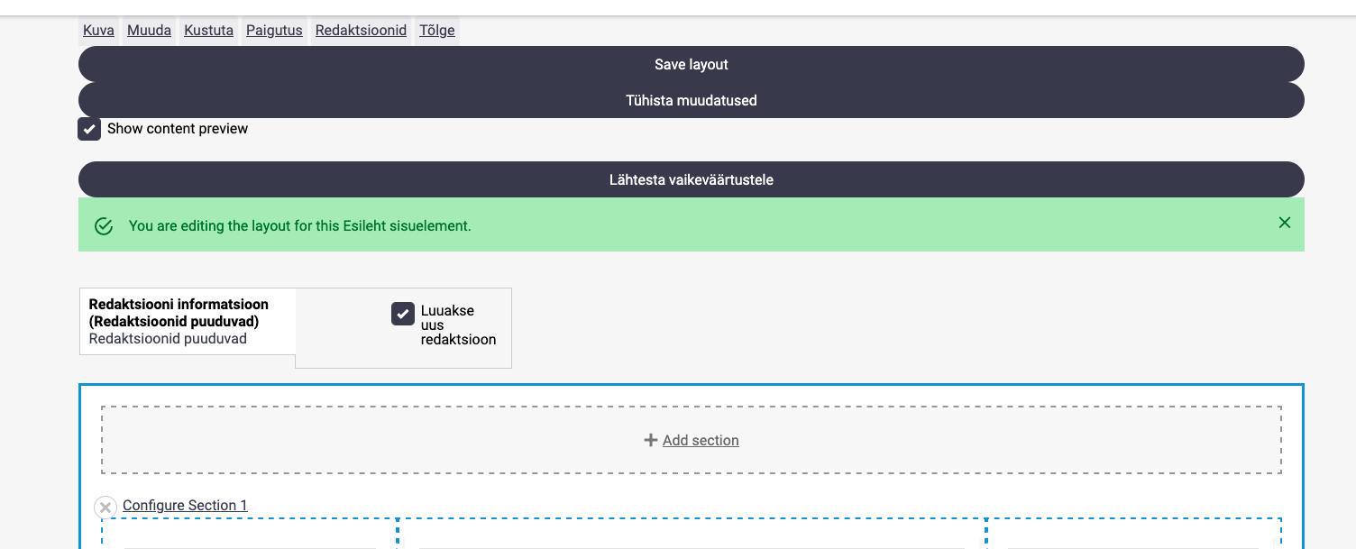The image size is (1356, 549).
Task: Click the Lähtesta vaikeväärtustele button
Action: click(x=691, y=179)
